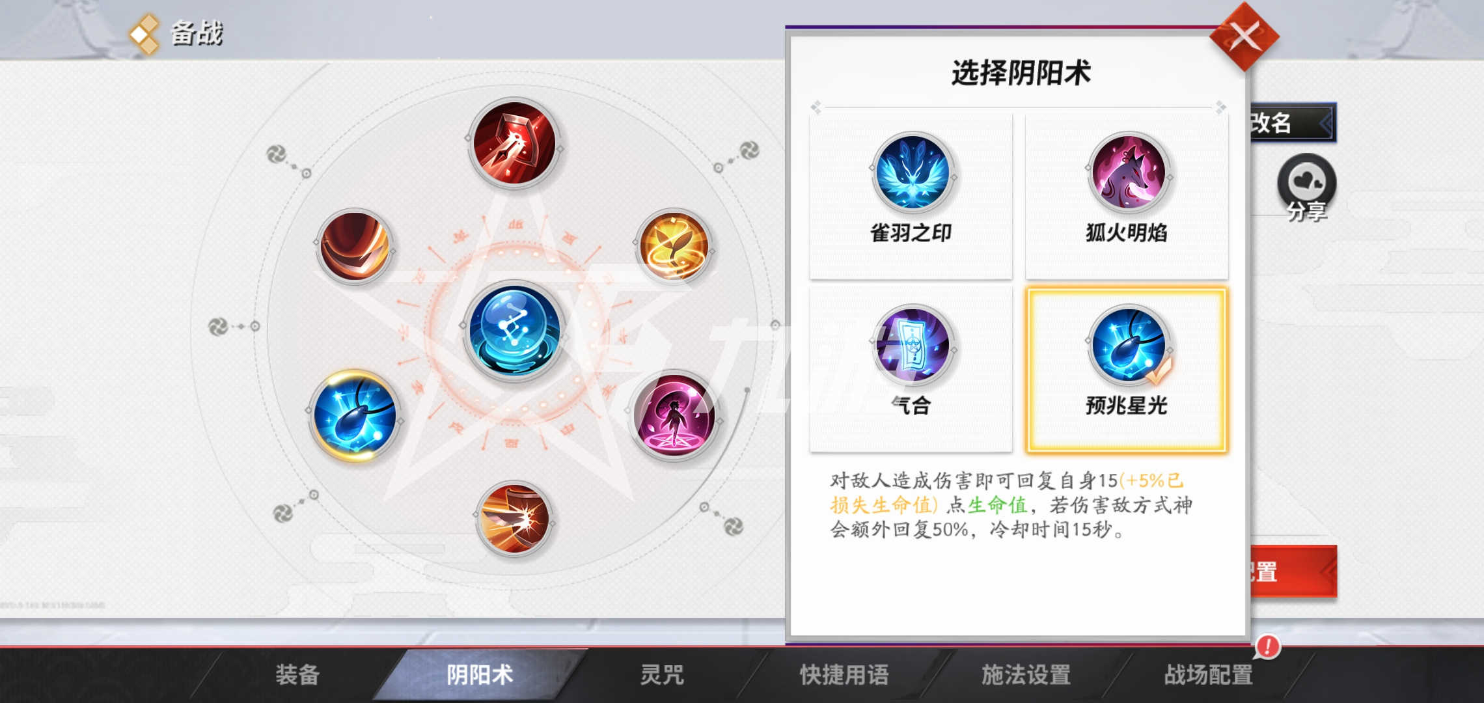The height and width of the screenshot is (703, 1484).
Task: Select the orange slash skill at bottom
Action: tap(514, 519)
